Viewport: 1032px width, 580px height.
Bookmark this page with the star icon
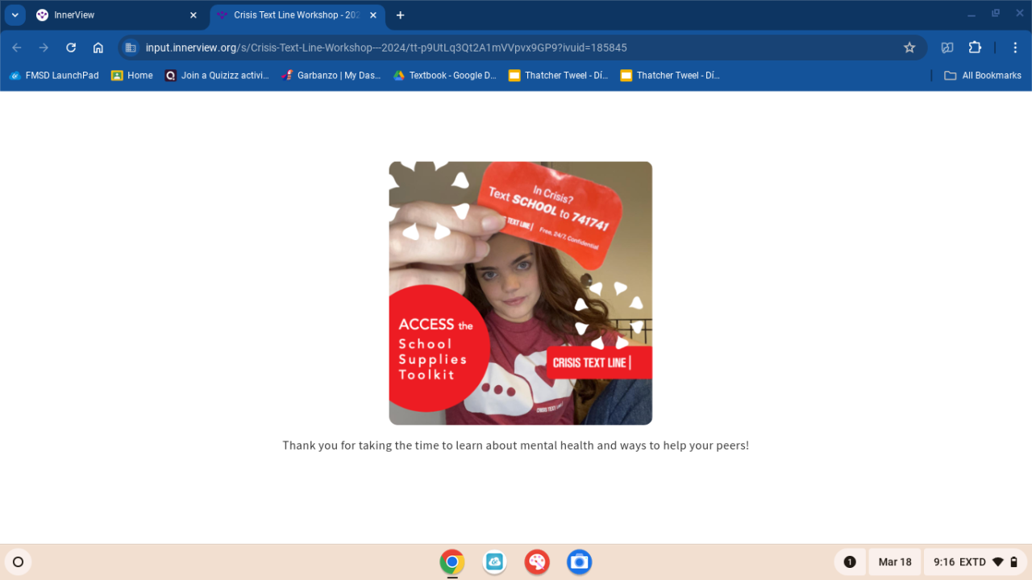(x=909, y=48)
